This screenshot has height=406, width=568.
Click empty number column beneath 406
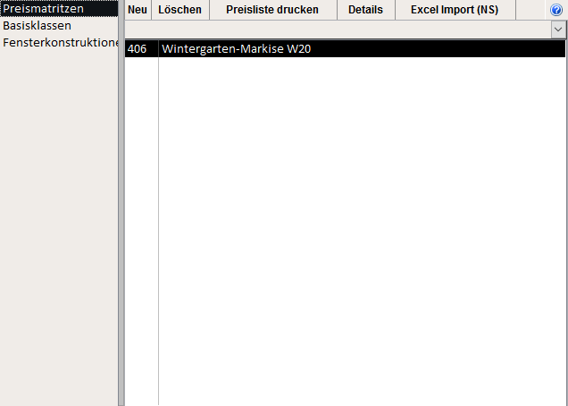point(141,224)
